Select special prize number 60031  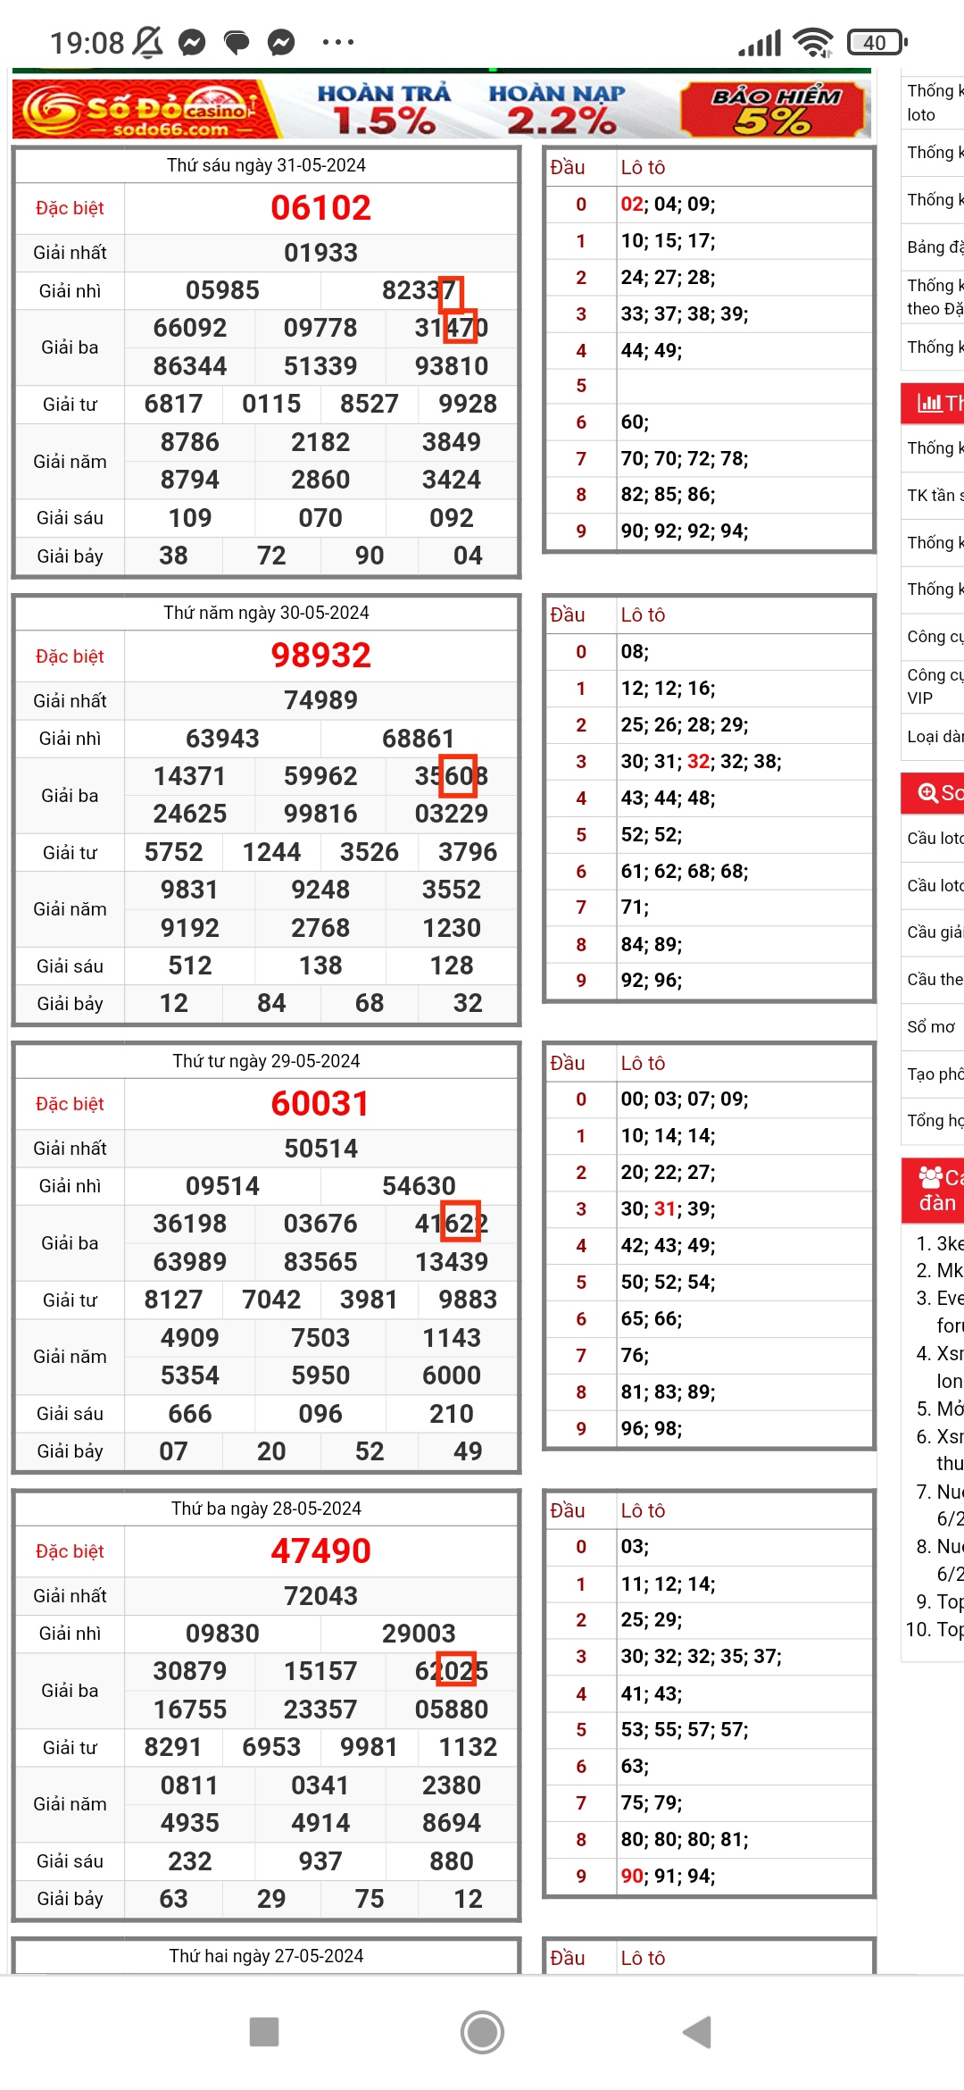pos(320,1104)
